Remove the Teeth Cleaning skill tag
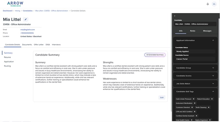The width and height of the screenshot is (220, 122). pos(209,107)
